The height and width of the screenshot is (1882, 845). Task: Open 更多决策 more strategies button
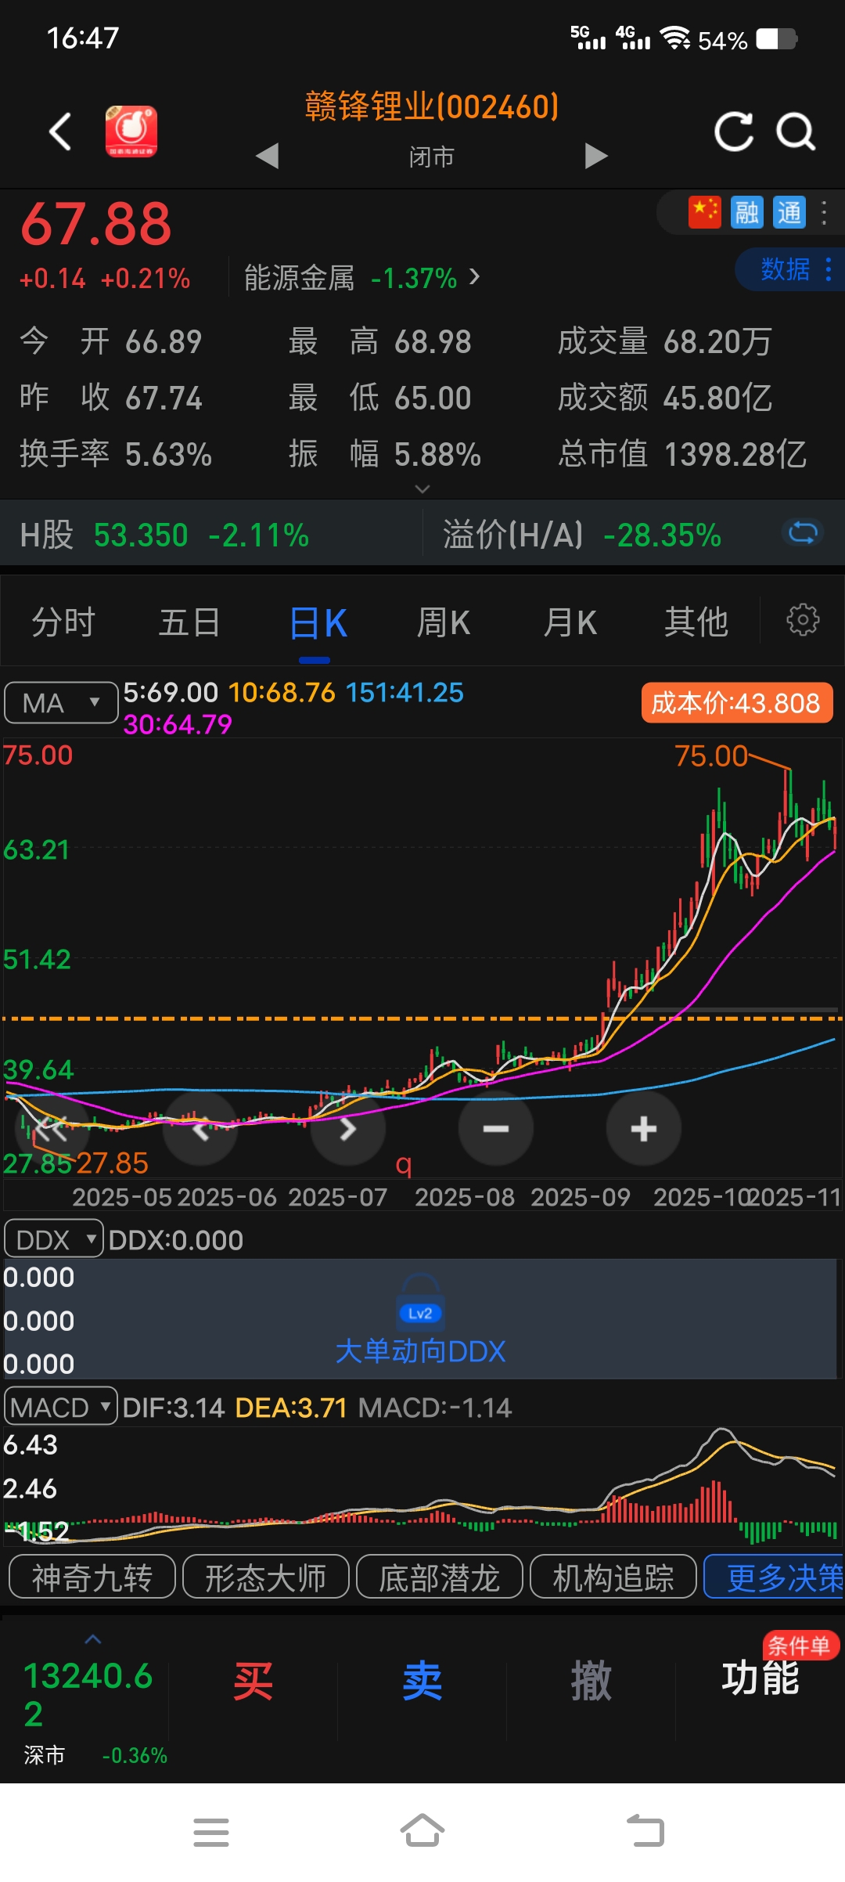point(775,1578)
